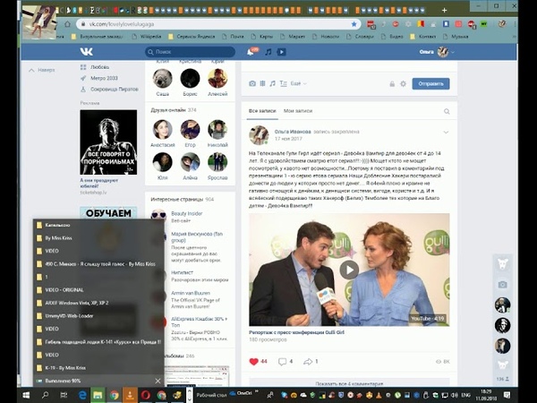Click the VK search input field

190,52
